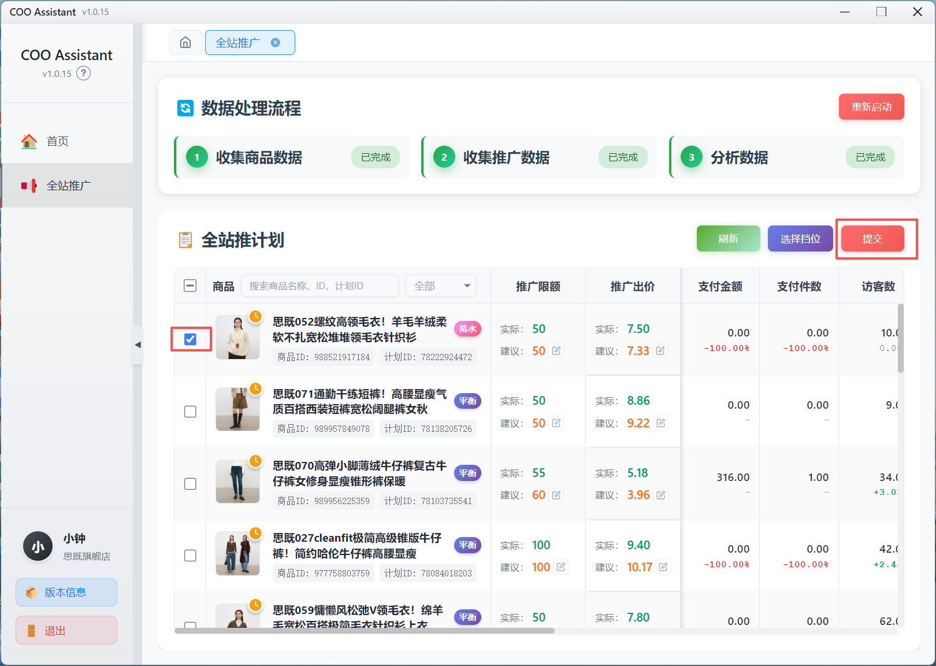Submit selections with the 提交 button
The height and width of the screenshot is (666, 936).
pyautogui.click(x=872, y=238)
